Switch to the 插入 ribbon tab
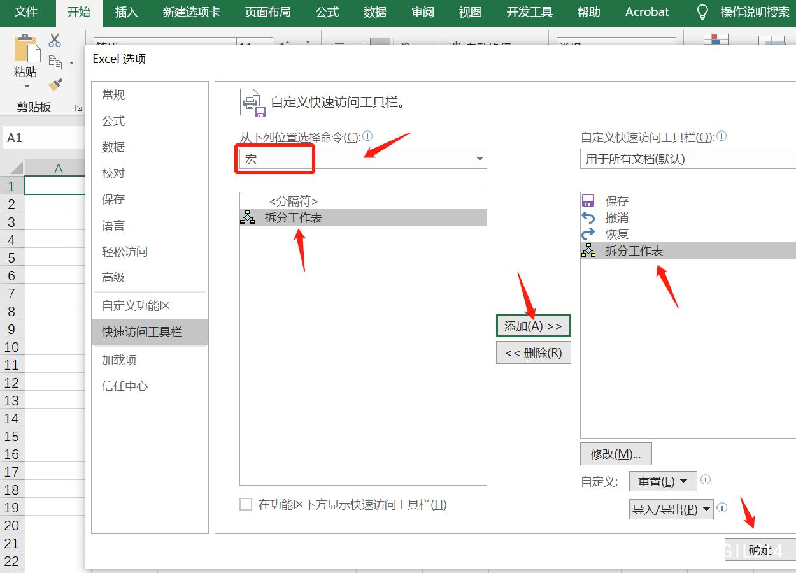This screenshot has height=573, width=796. click(126, 12)
